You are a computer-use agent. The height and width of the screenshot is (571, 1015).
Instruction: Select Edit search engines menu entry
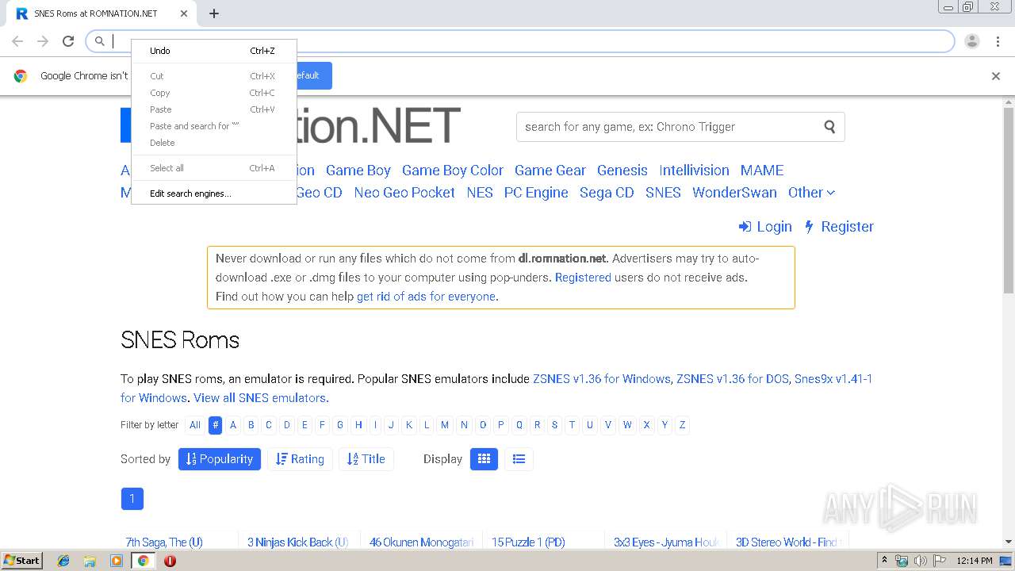pos(213,194)
